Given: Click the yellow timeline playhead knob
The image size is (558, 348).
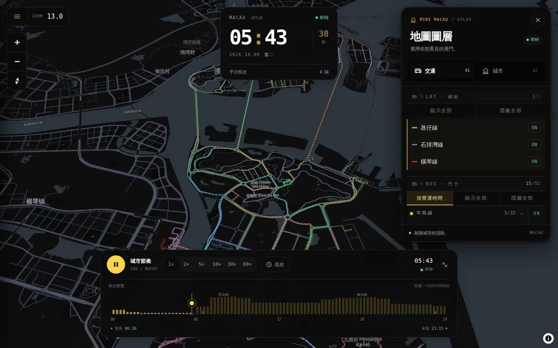Looking at the screenshot, I should 192,303.
